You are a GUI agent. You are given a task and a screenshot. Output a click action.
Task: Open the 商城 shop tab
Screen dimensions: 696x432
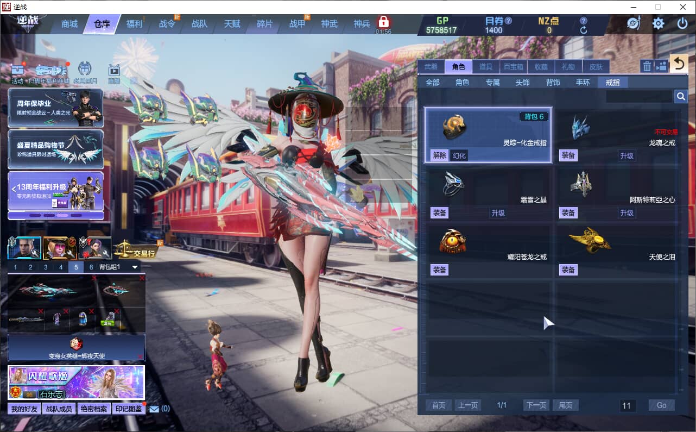pos(69,24)
